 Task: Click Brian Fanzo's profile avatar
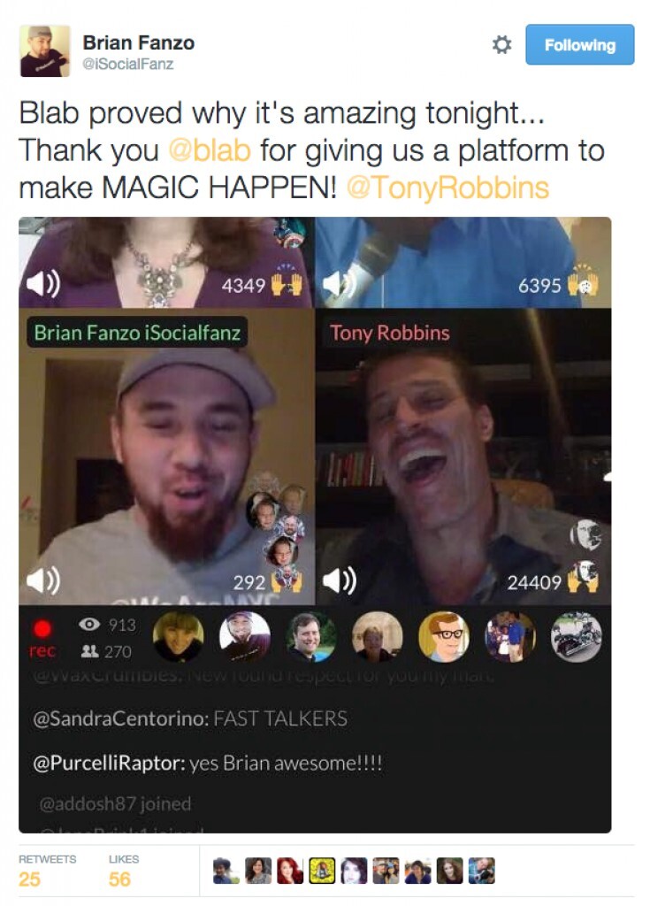tap(45, 50)
